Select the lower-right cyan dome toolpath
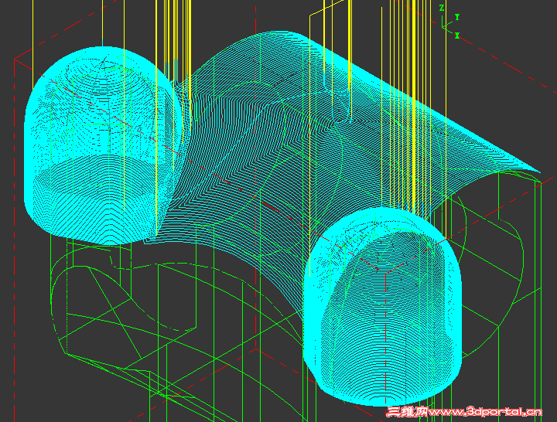The image size is (557, 422). pyautogui.click(x=383, y=307)
